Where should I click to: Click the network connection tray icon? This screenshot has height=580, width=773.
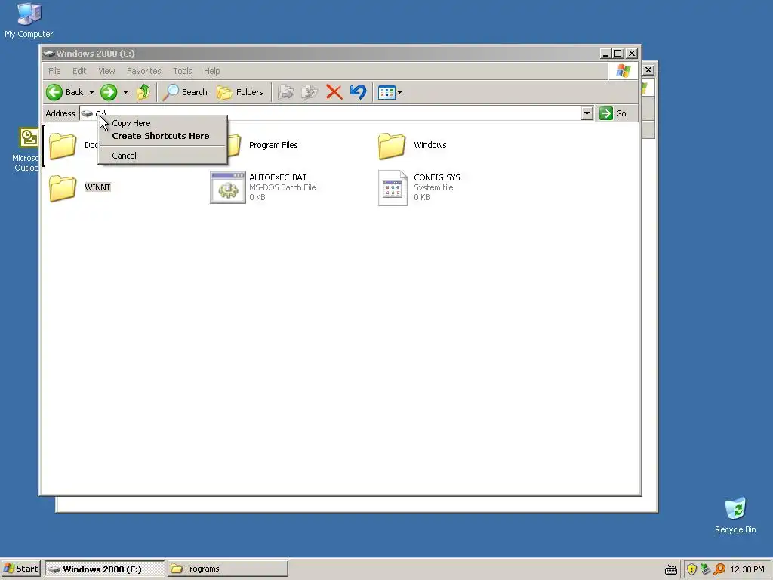pos(706,569)
